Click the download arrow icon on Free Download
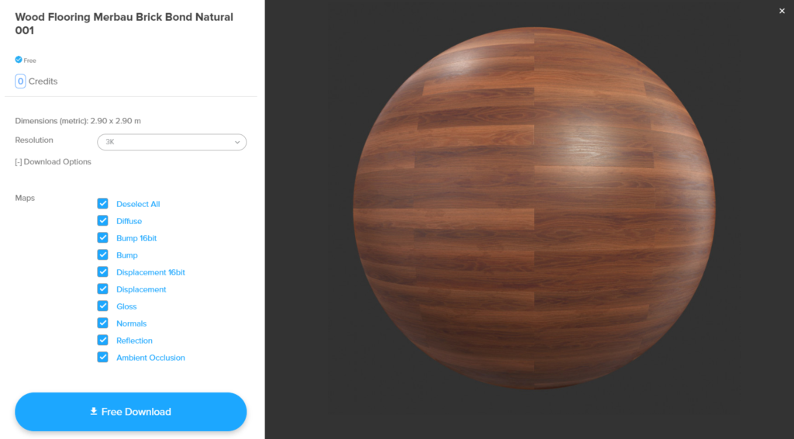This screenshot has width=794, height=439. pos(94,412)
